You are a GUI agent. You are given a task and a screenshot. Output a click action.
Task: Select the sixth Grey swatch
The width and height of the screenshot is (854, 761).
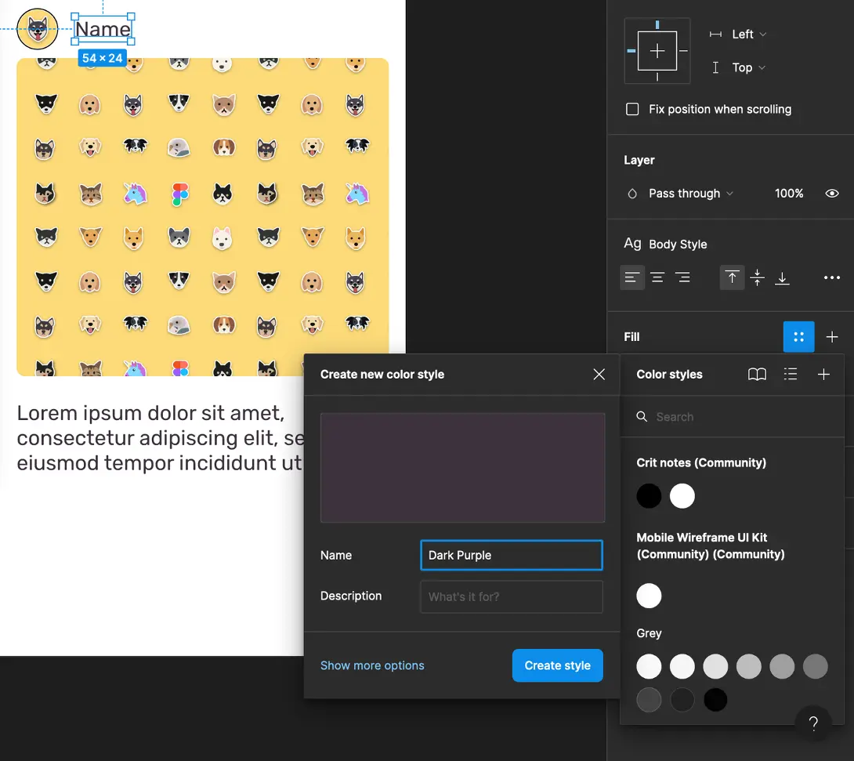[x=815, y=666]
